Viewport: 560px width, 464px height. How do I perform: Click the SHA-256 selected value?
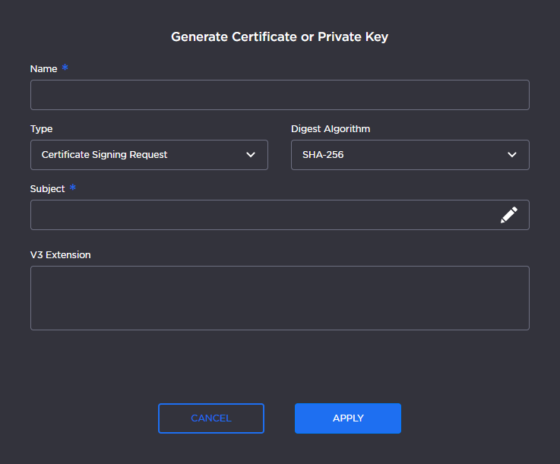[323, 155]
